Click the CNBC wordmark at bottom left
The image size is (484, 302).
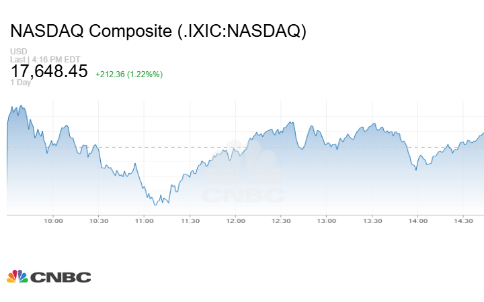tap(61, 277)
